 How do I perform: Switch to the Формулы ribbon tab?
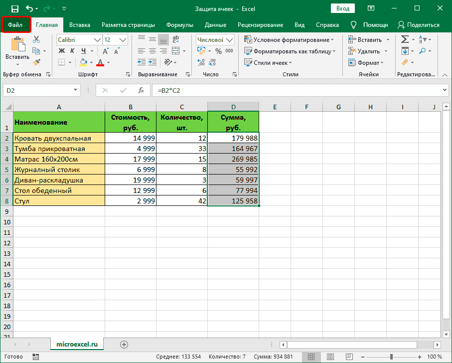point(179,25)
